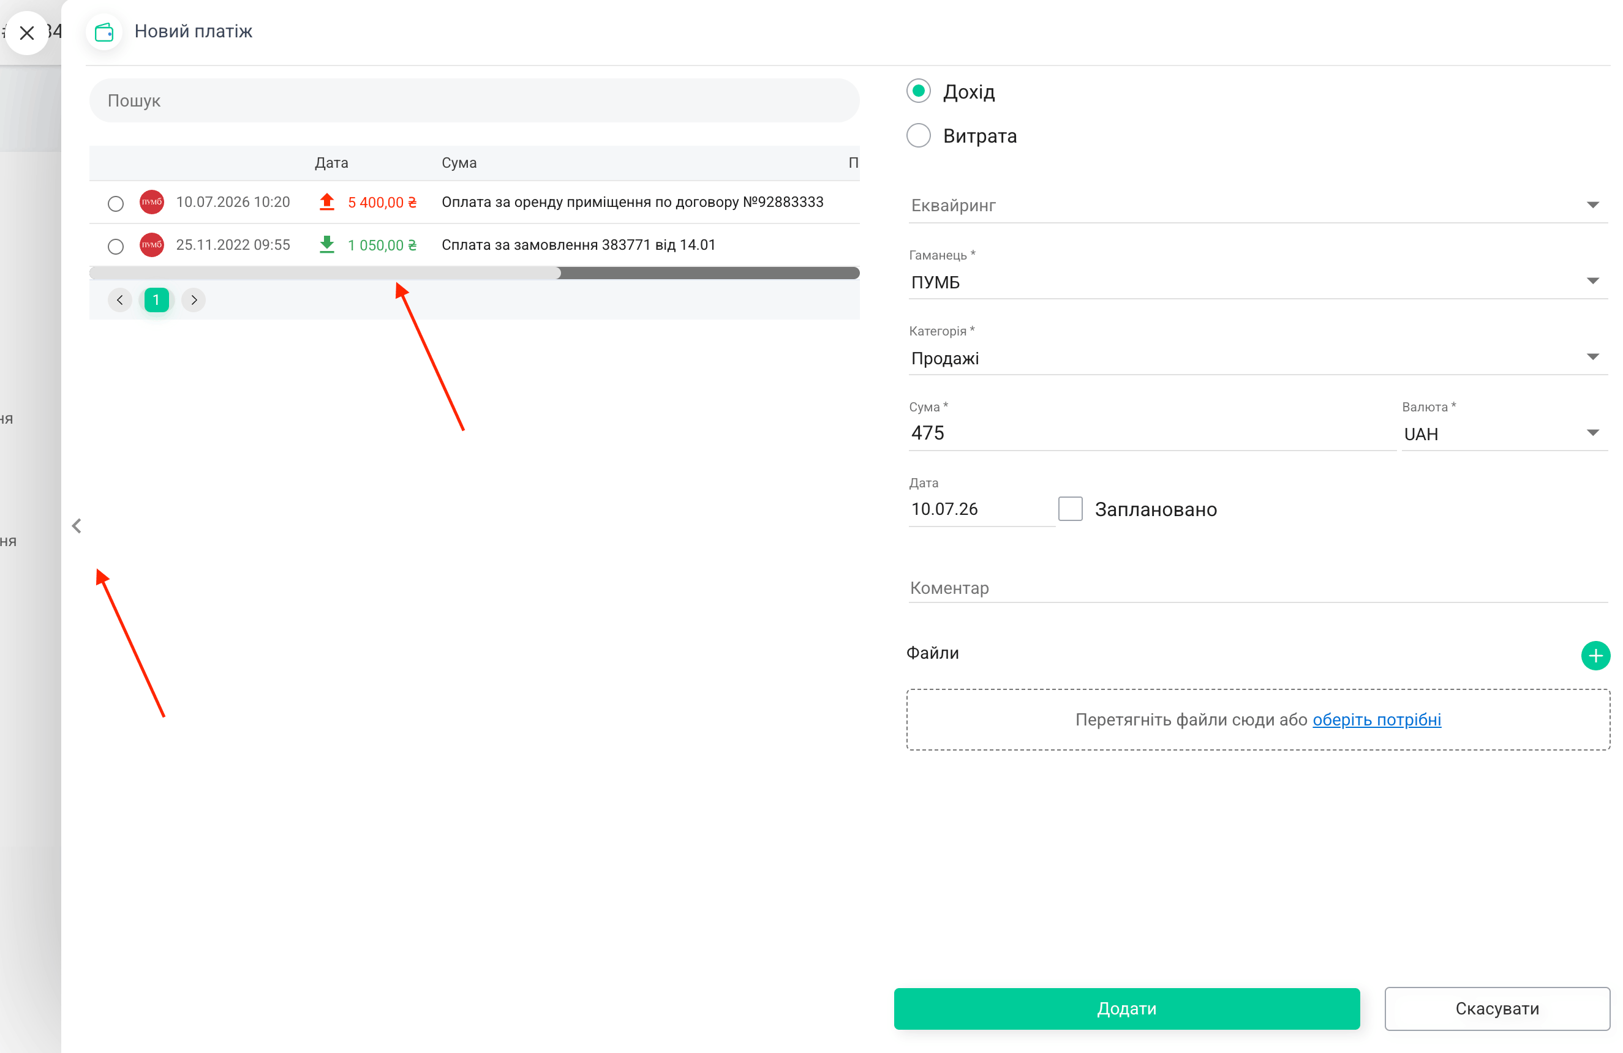Image resolution: width=1623 pixels, height=1053 pixels.
Task: Collapse the transactions panel with left chevron
Action: click(77, 525)
